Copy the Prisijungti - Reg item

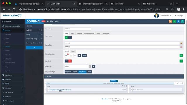pos(39,39)
